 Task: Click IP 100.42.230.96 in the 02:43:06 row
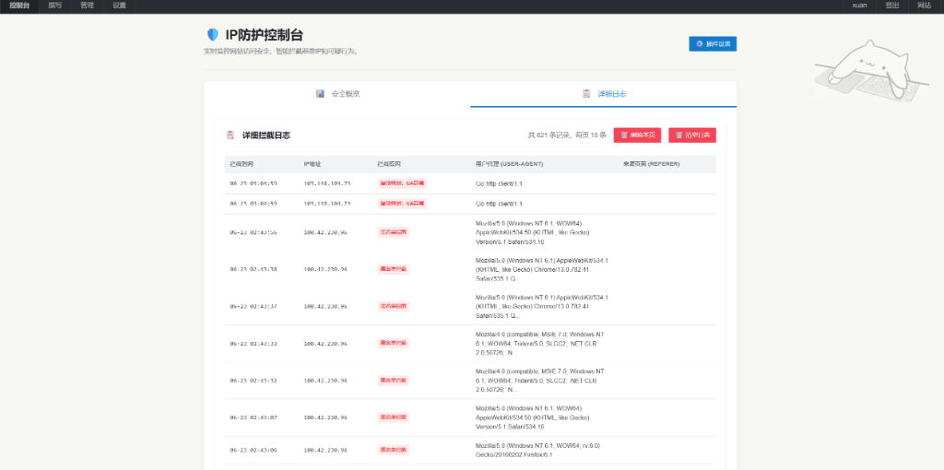[x=326, y=450]
